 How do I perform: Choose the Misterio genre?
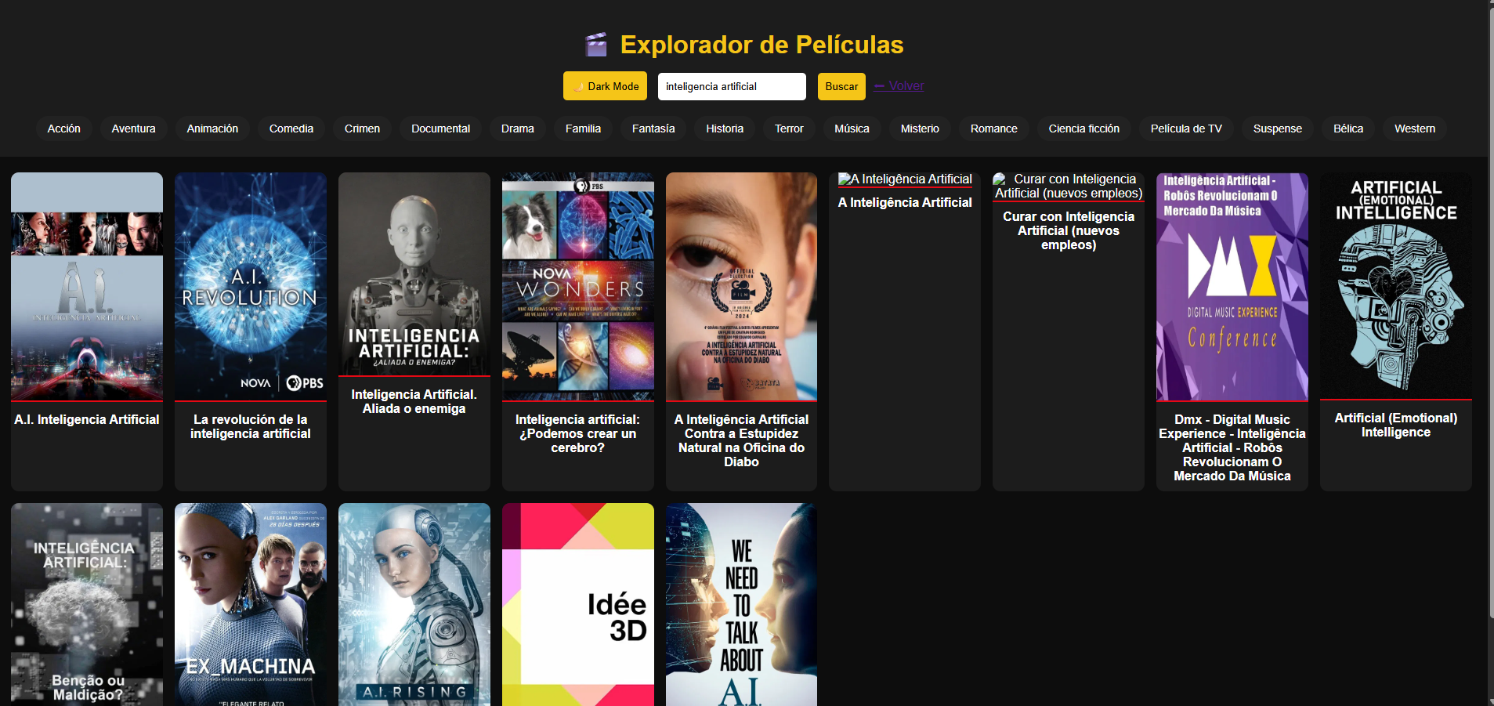pyautogui.click(x=920, y=129)
